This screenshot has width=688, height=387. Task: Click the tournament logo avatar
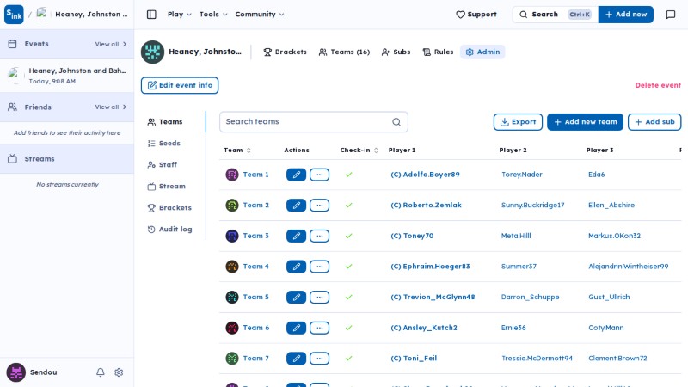[152, 52]
